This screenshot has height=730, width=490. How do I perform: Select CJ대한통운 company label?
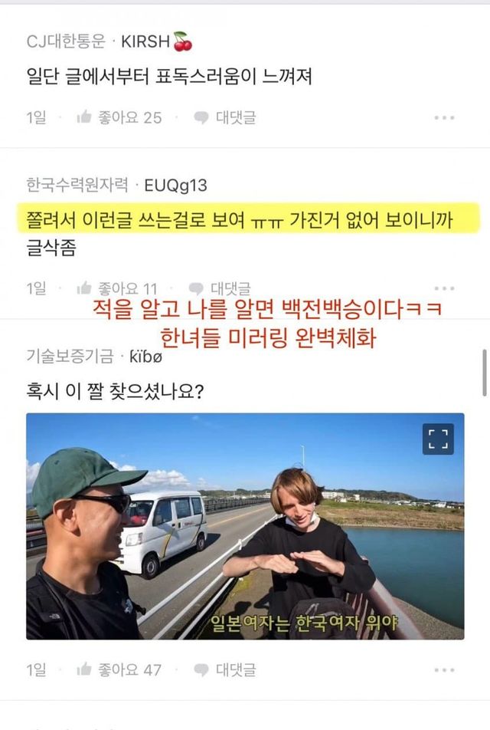pyautogui.click(x=66, y=41)
